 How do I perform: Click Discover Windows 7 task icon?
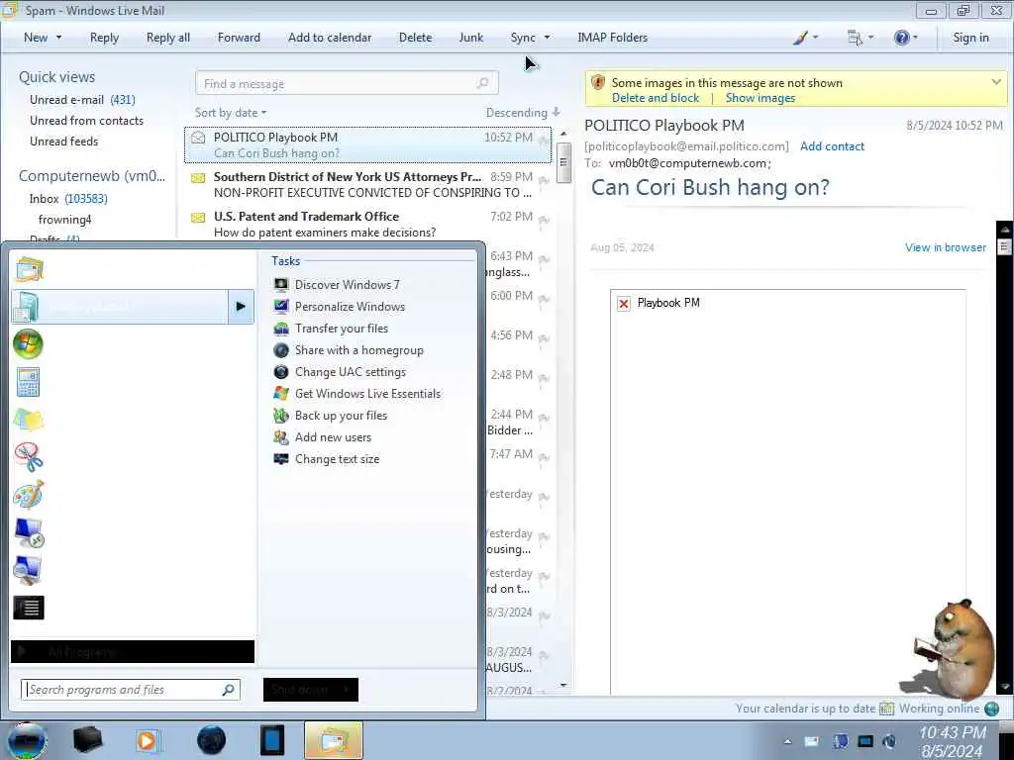[x=280, y=284]
